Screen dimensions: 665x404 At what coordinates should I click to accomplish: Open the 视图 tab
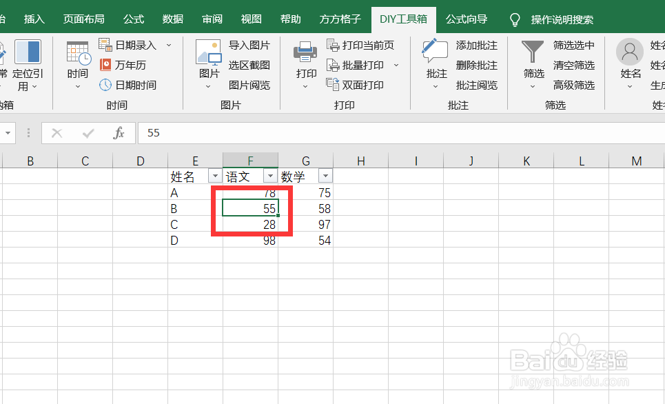click(x=251, y=19)
